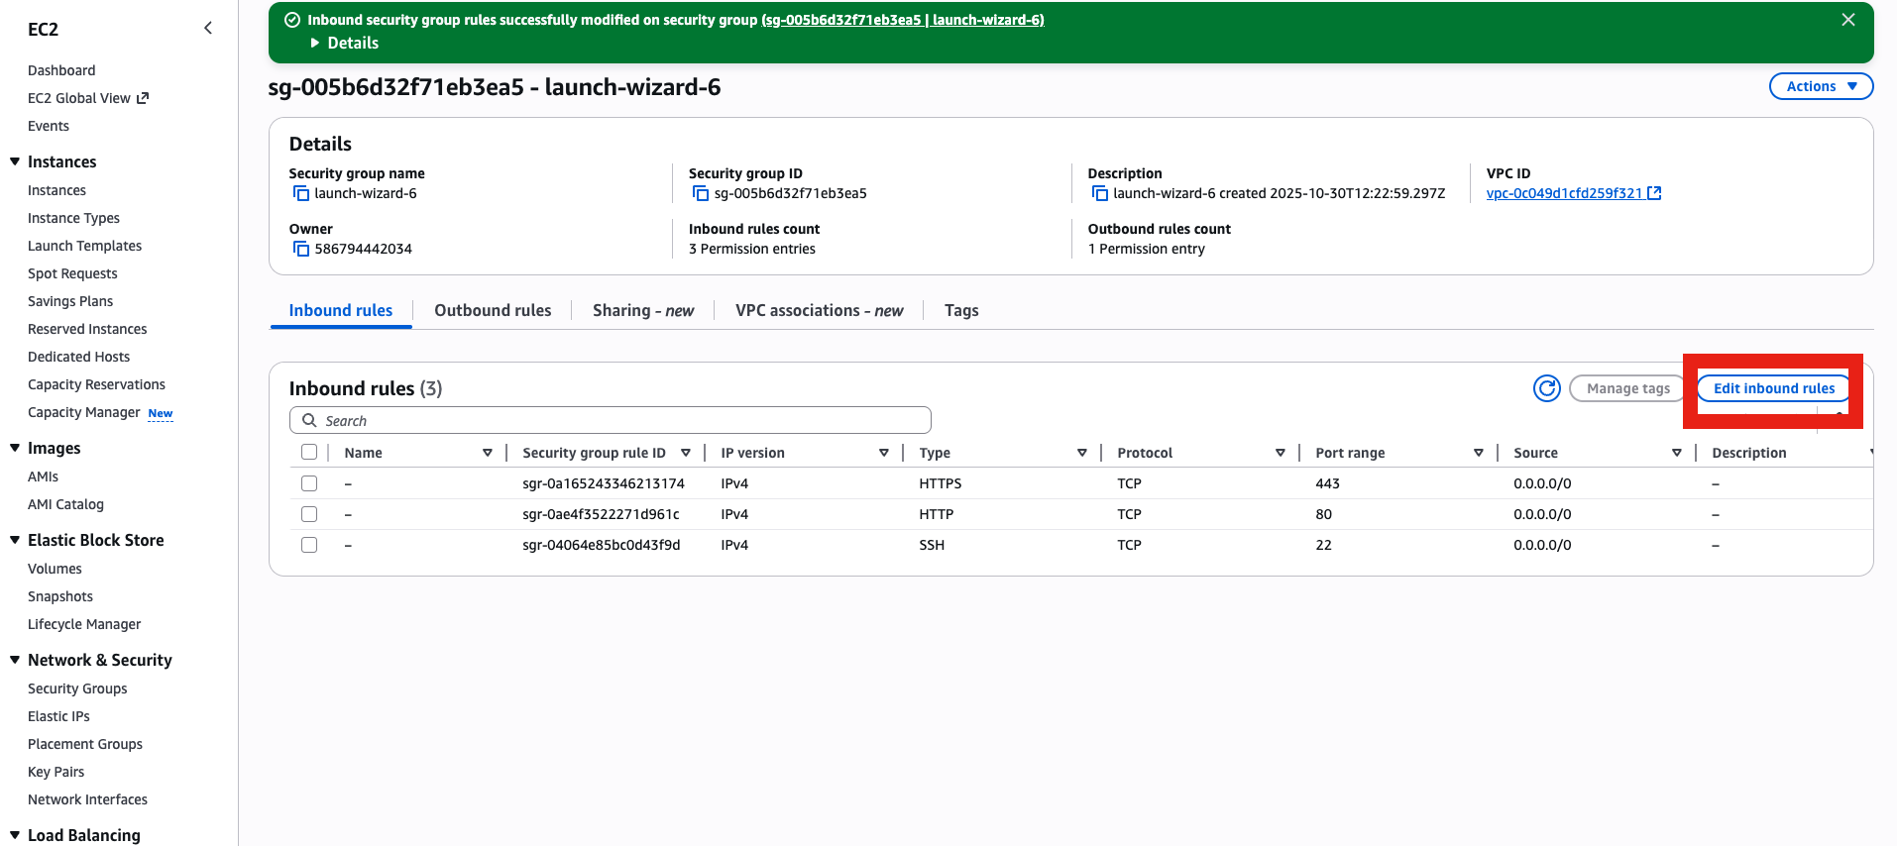Dismiss the green success notification
The image size is (1897, 846).
1848,20
